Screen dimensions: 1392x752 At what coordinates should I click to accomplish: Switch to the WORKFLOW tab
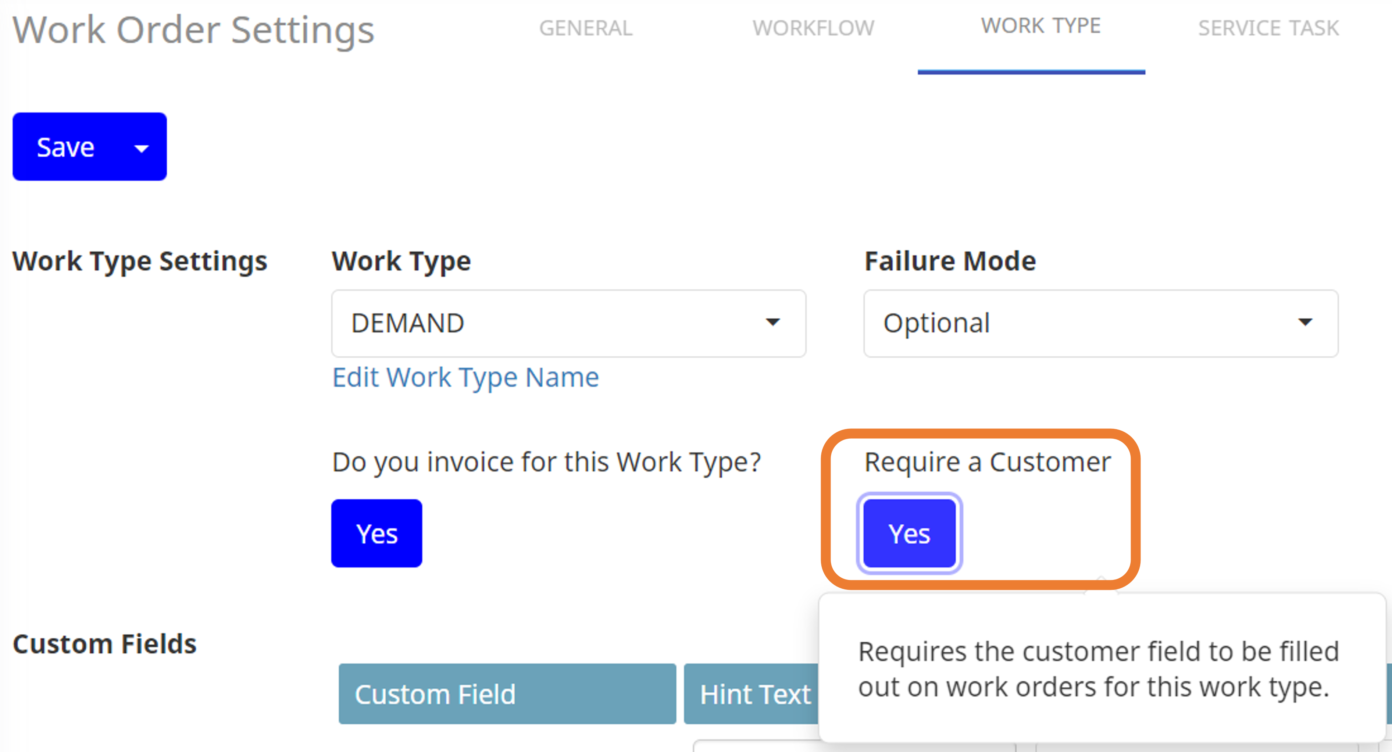(814, 28)
